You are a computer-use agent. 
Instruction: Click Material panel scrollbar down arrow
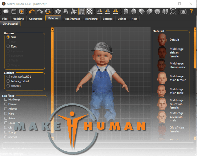point(195,138)
